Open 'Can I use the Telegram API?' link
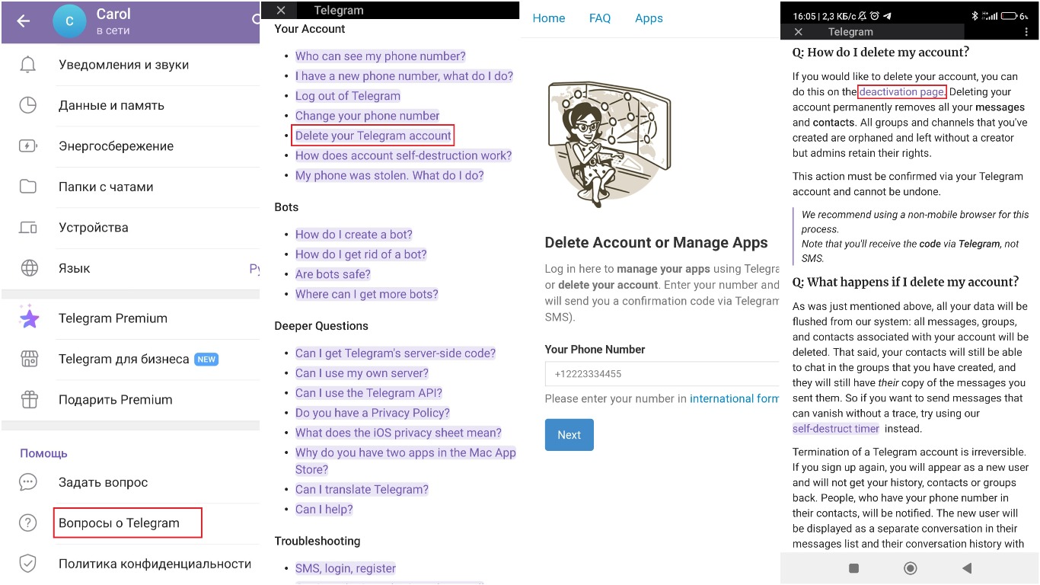Viewport: 1040px width, 585px height. [368, 393]
